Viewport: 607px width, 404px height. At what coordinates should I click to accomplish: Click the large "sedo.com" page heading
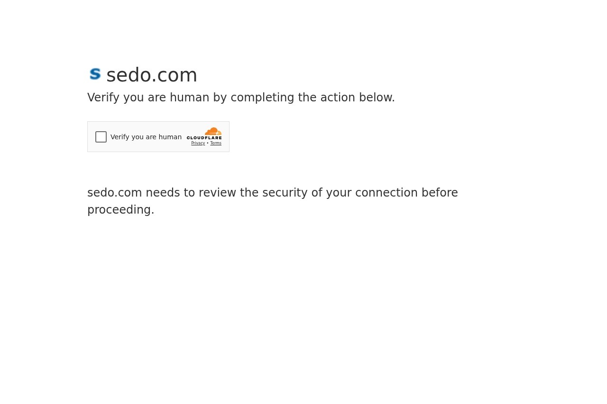tap(152, 75)
